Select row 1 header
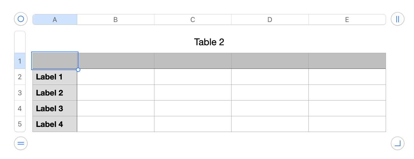Viewport: 414px width, 159px height. (20, 61)
